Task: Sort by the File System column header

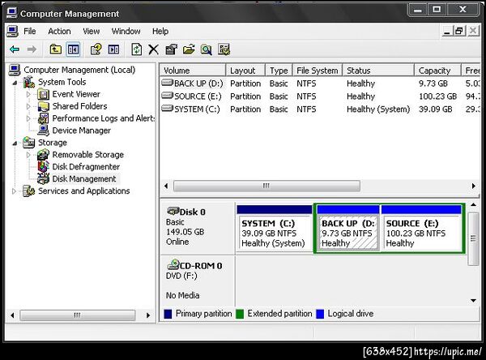Action: click(318, 71)
